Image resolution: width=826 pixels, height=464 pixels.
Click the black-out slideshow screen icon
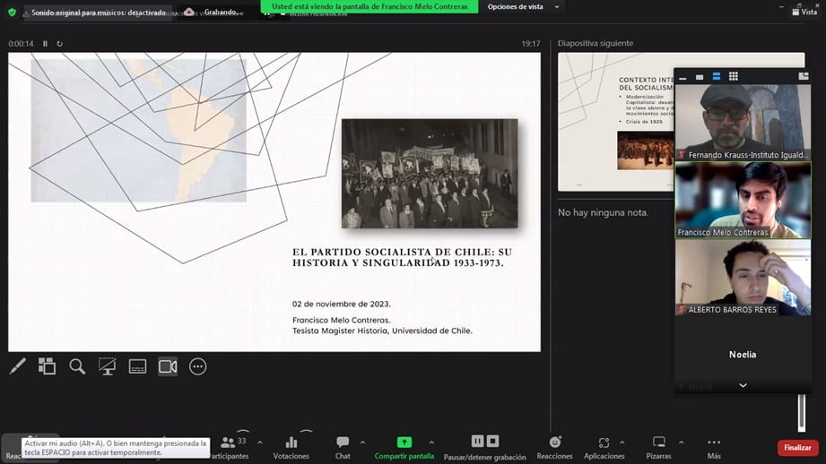(x=108, y=366)
